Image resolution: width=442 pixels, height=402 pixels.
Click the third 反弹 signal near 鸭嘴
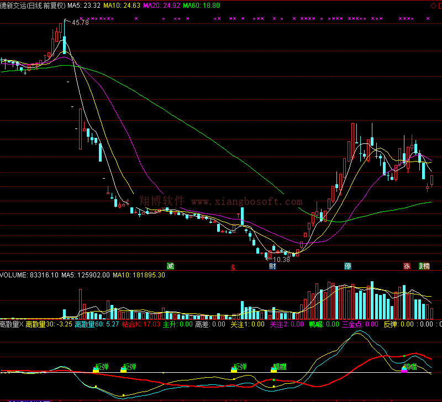pyautogui.click(x=240, y=367)
